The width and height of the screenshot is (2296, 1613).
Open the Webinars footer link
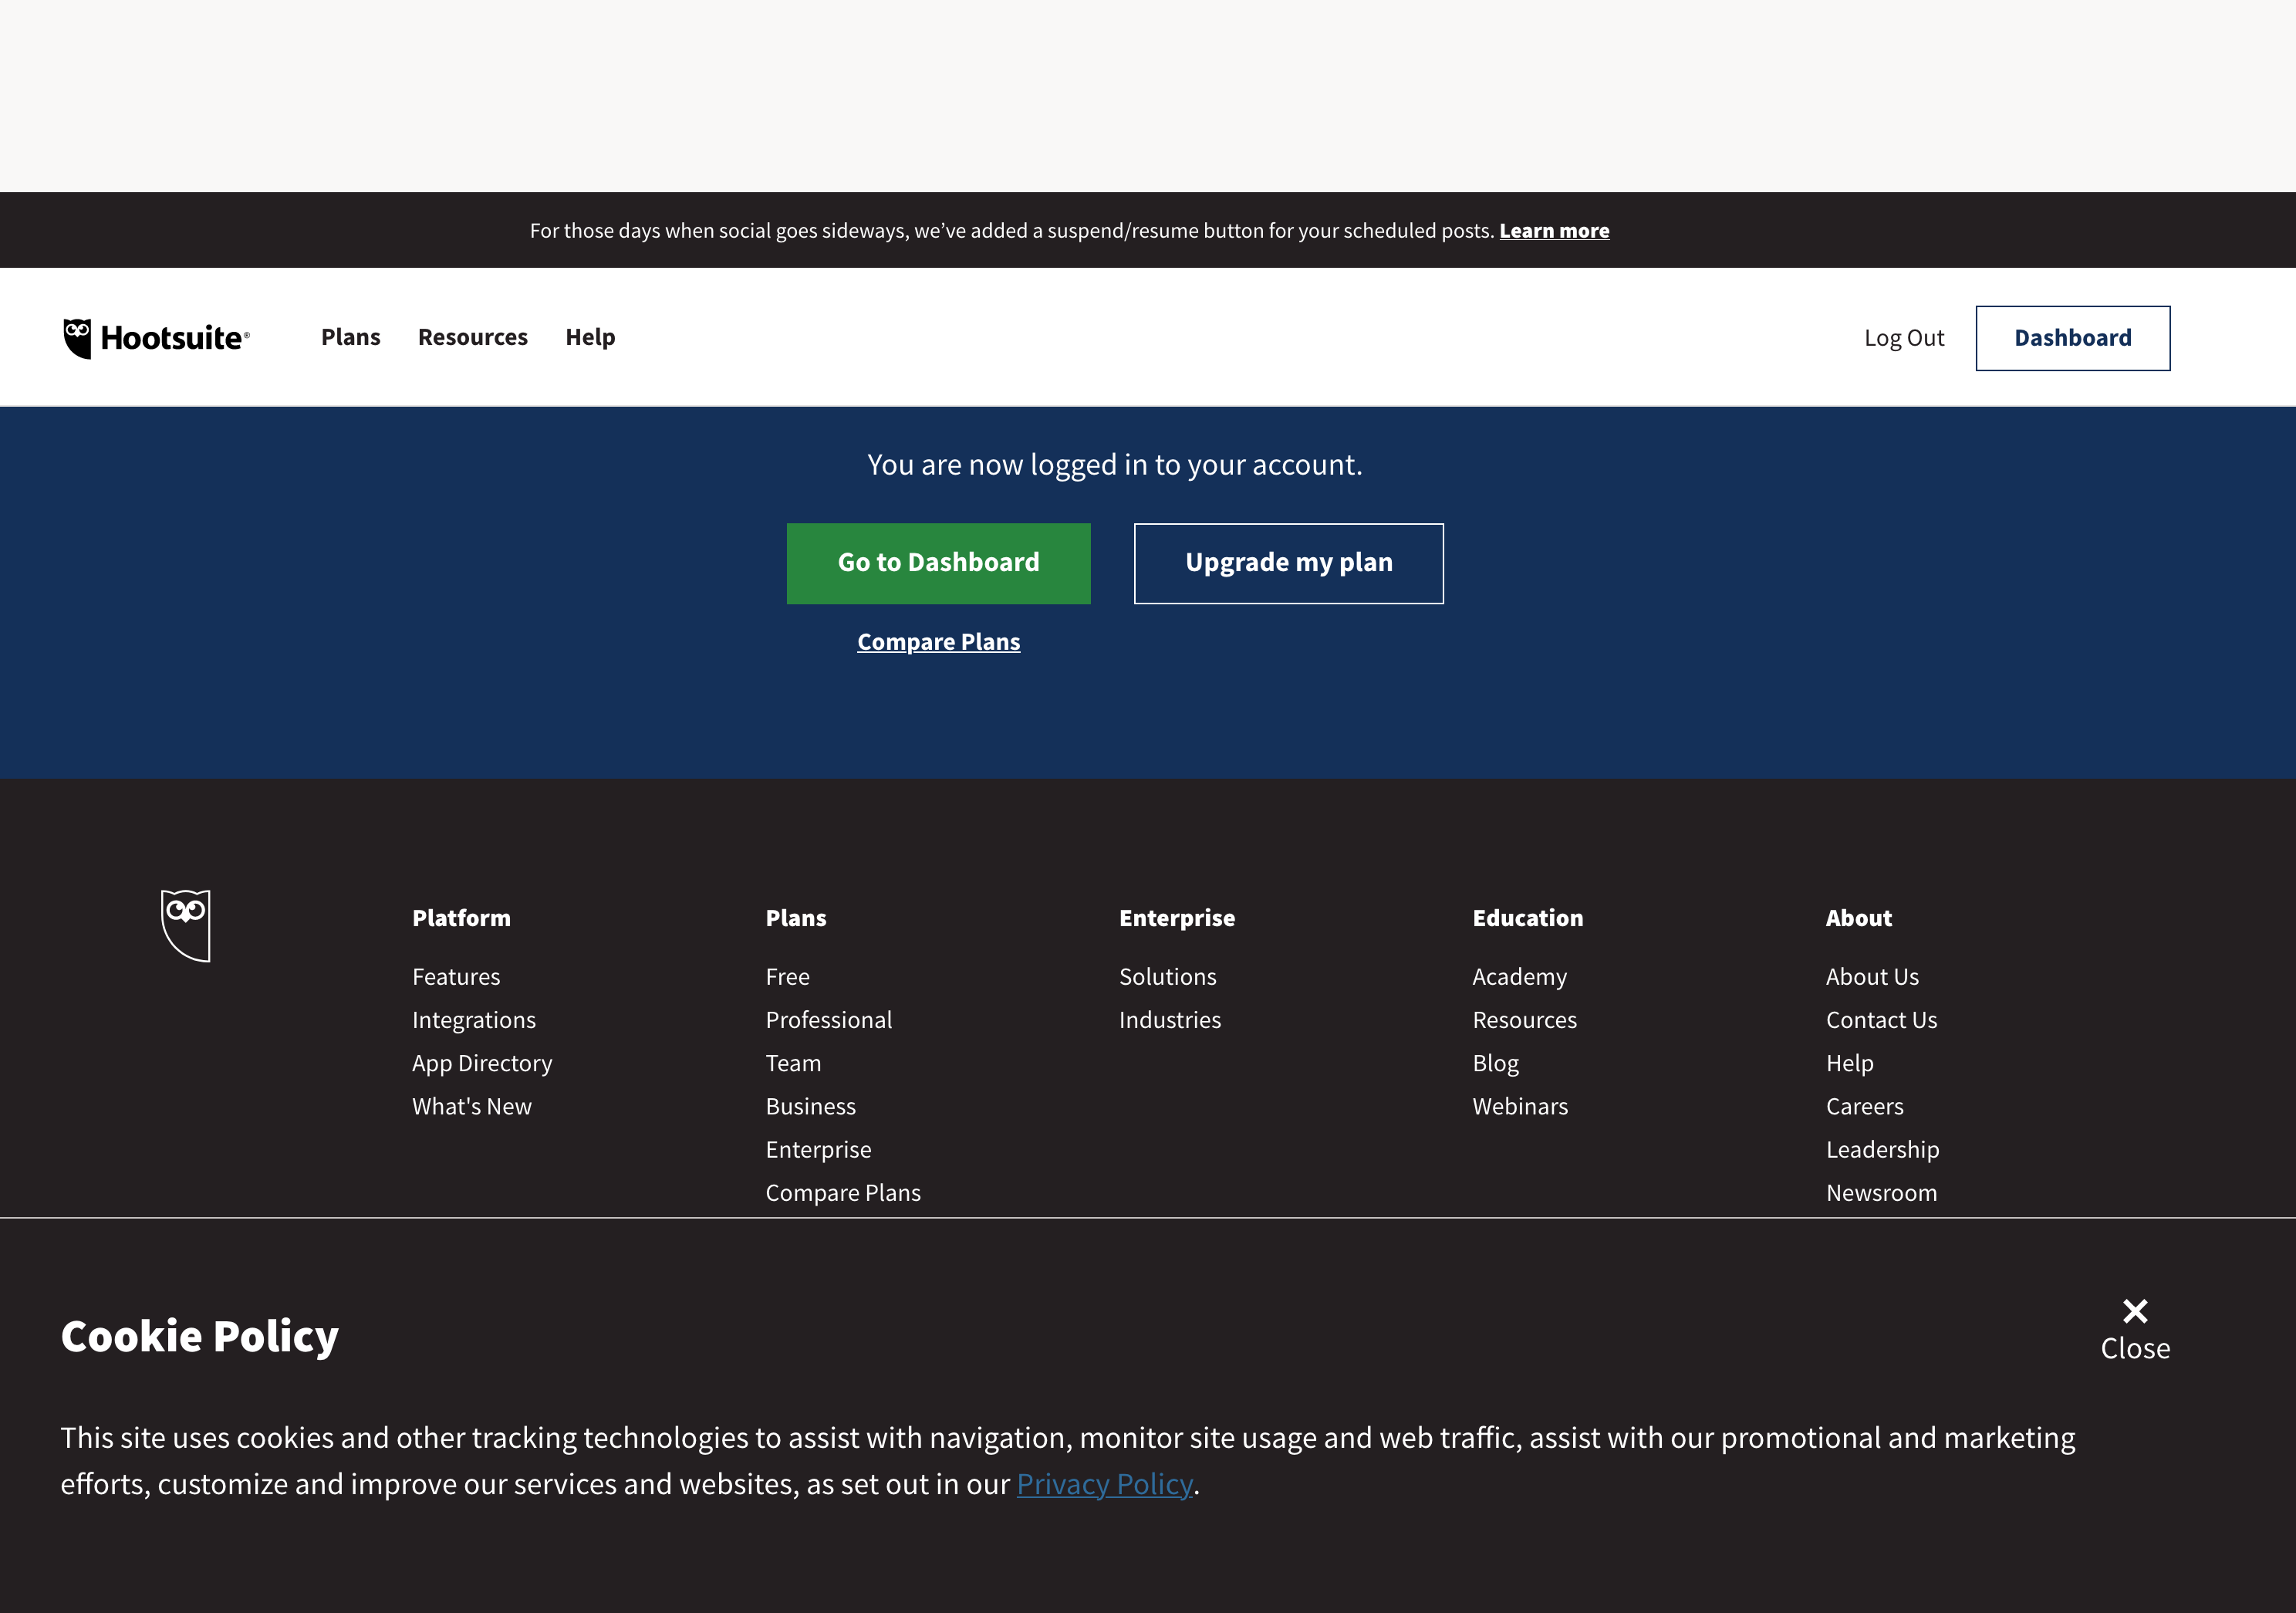click(x=1520, y=1106)
